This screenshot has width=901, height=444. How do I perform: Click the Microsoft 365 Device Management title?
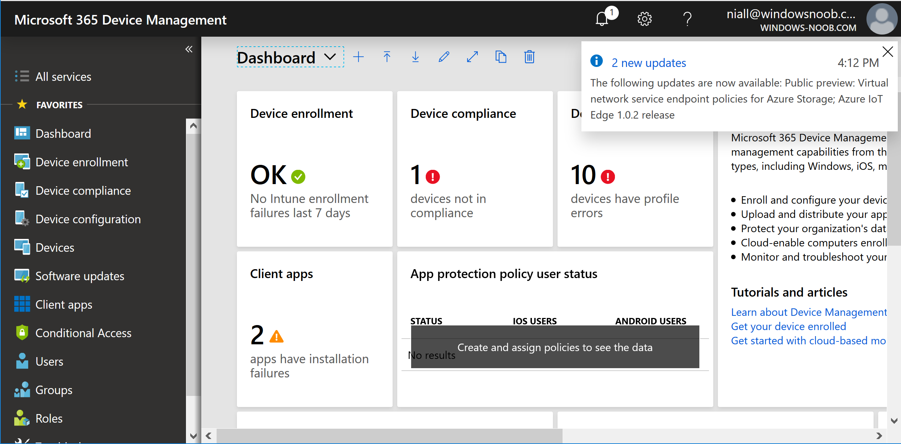(120, 20)
